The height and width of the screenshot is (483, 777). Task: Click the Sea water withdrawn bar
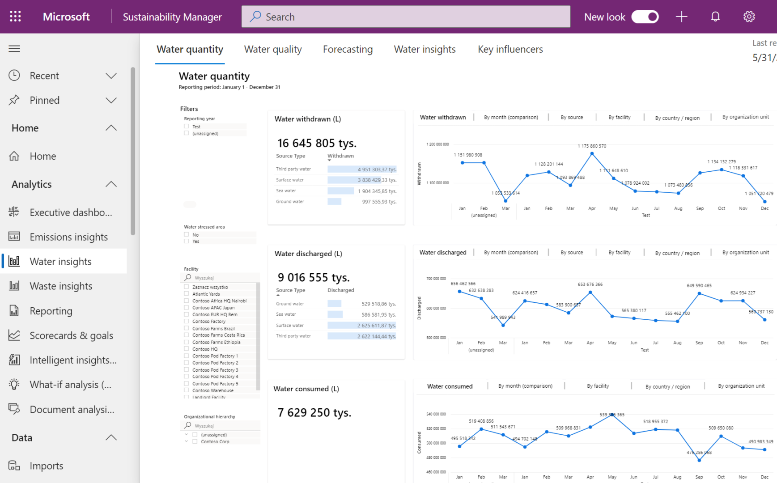pyautogui.click(x=341, y=191)
